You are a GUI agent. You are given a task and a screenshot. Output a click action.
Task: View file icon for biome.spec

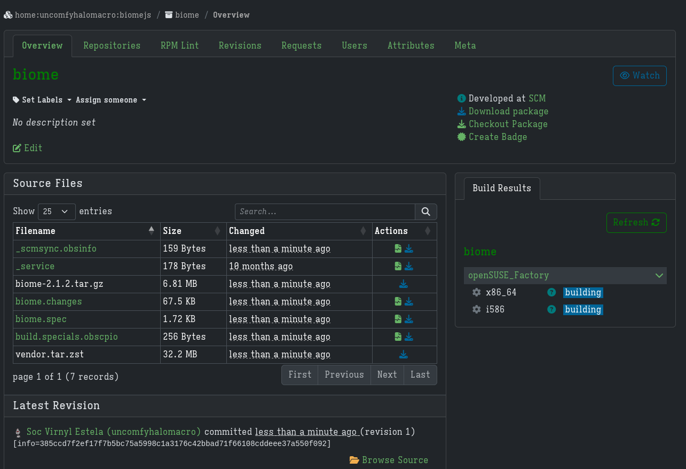398,319
